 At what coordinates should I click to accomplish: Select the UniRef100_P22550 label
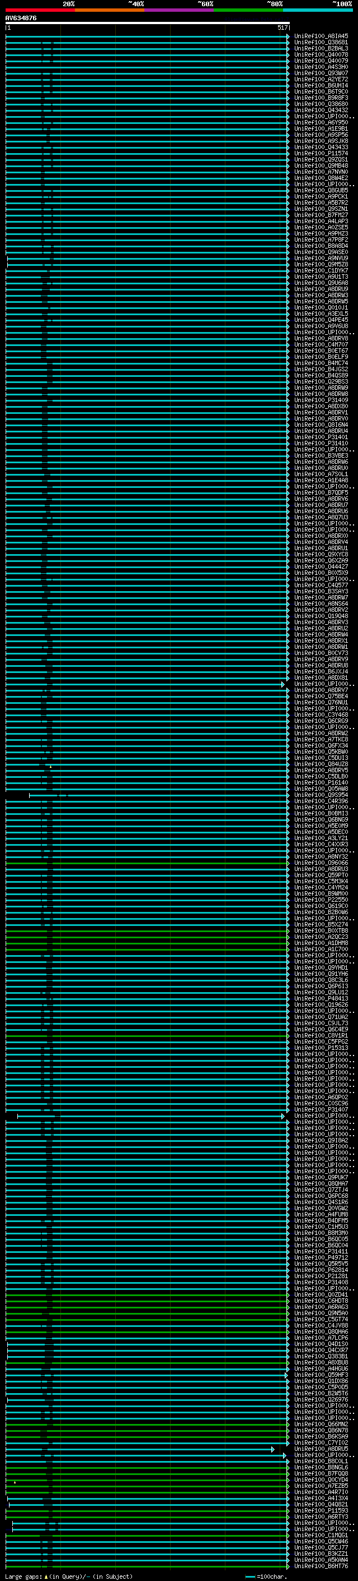coord(321,900)
